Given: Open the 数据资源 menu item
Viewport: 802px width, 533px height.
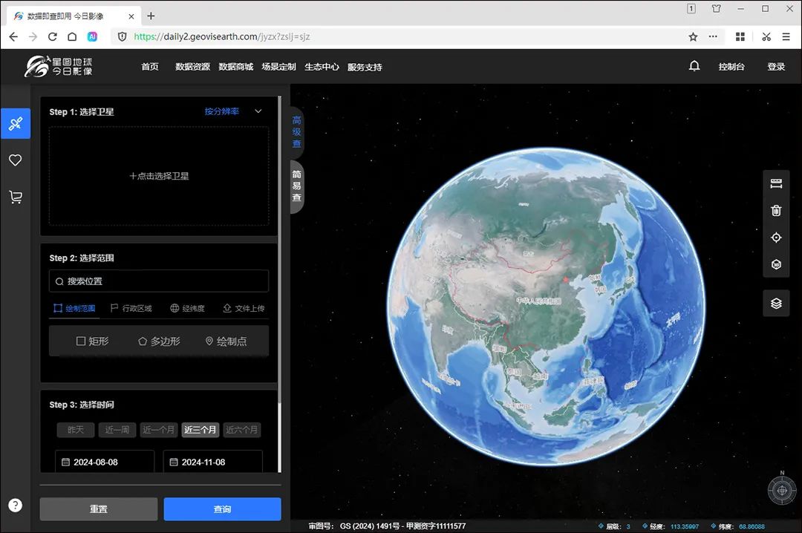Looking at the screenshot, I should (x=192, y=67).
